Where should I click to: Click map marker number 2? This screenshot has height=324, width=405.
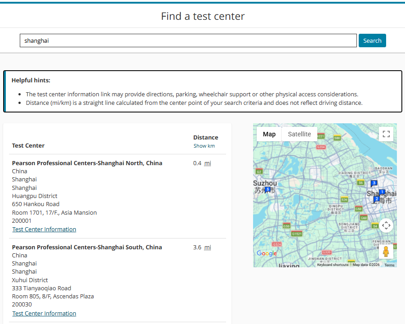376,199
